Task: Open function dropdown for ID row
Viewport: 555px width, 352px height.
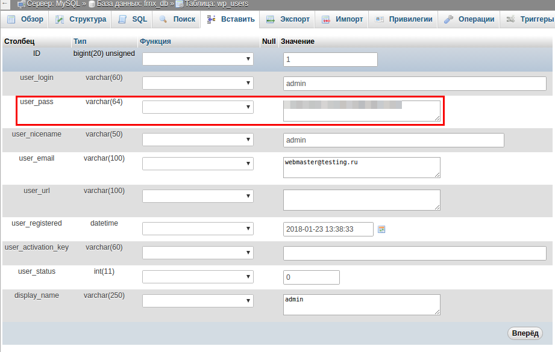Action: (x=198, y=59)
